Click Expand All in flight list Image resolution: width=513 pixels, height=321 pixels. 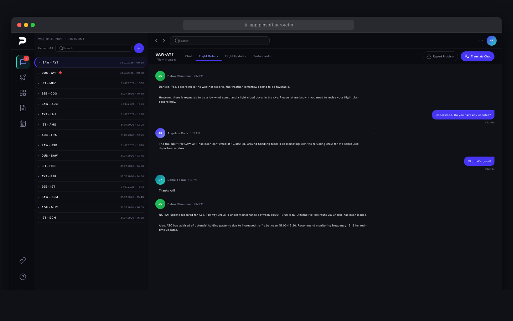[45, 48]
